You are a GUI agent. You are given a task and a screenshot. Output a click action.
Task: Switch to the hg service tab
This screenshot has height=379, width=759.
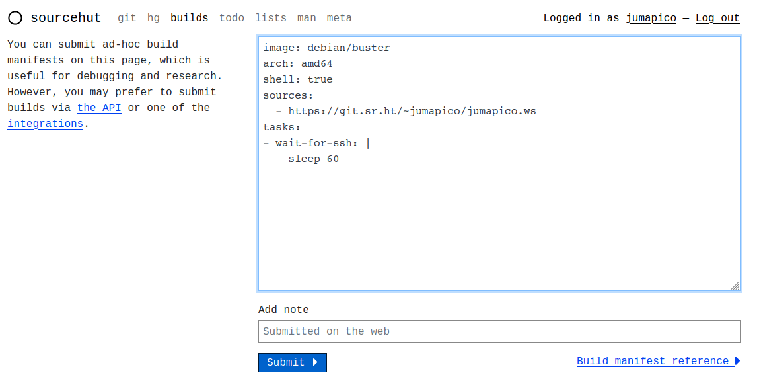pos(153,18)
